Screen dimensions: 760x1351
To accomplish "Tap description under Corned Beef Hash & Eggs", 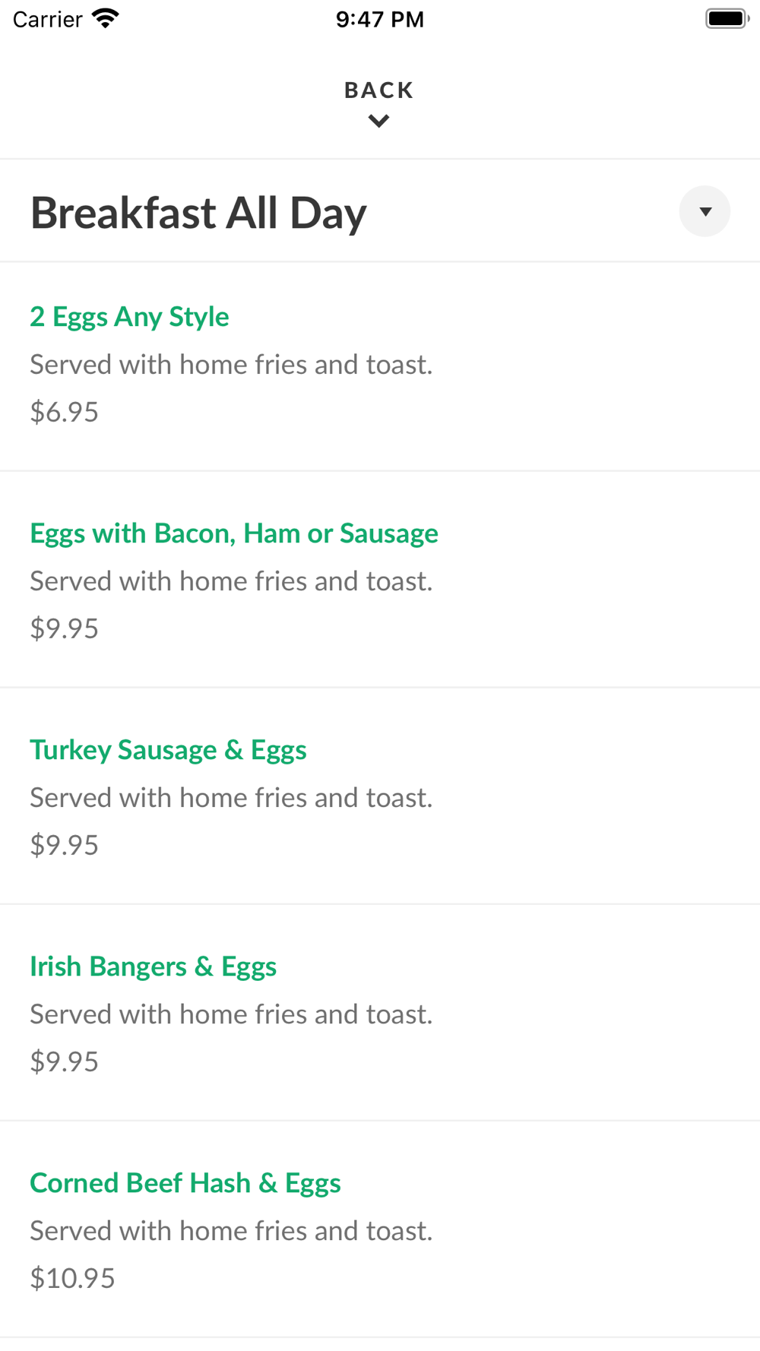I will (231, 1231).
